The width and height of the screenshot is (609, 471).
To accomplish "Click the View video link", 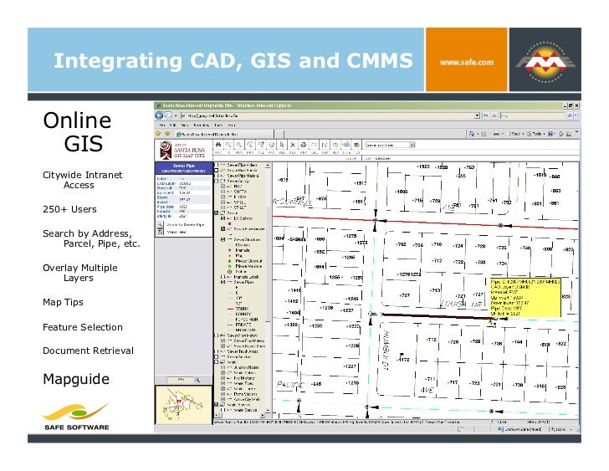I will pos(177,233).
